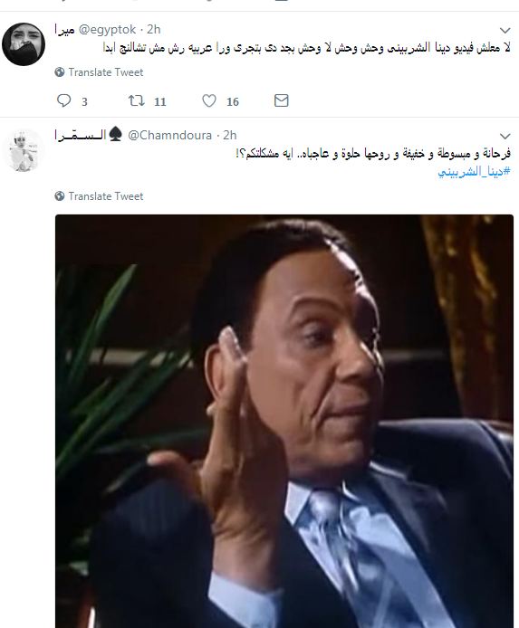519x628 pixels.
Task: Open the Arabic hashtag link in second tweet
Action: (x=474, y=171)
